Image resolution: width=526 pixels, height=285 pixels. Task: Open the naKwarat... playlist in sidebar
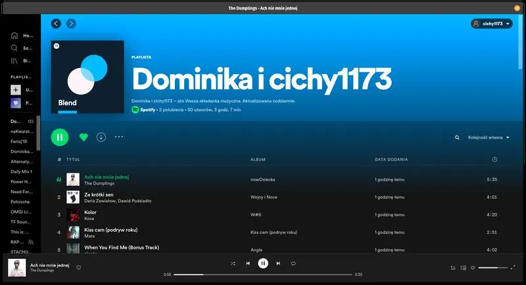click(22, 131)
